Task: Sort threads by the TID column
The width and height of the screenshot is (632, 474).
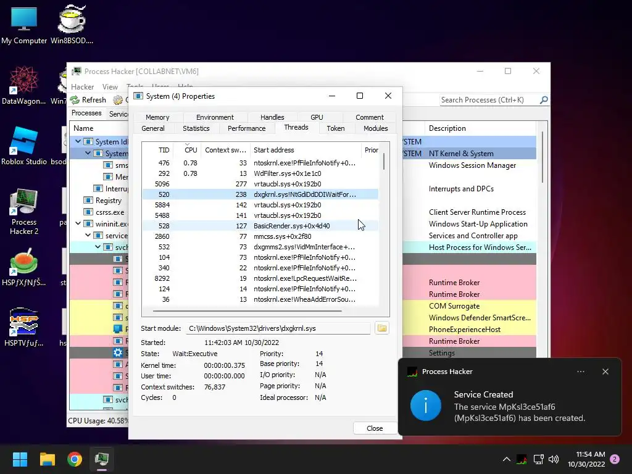Action: click(158, 150)
